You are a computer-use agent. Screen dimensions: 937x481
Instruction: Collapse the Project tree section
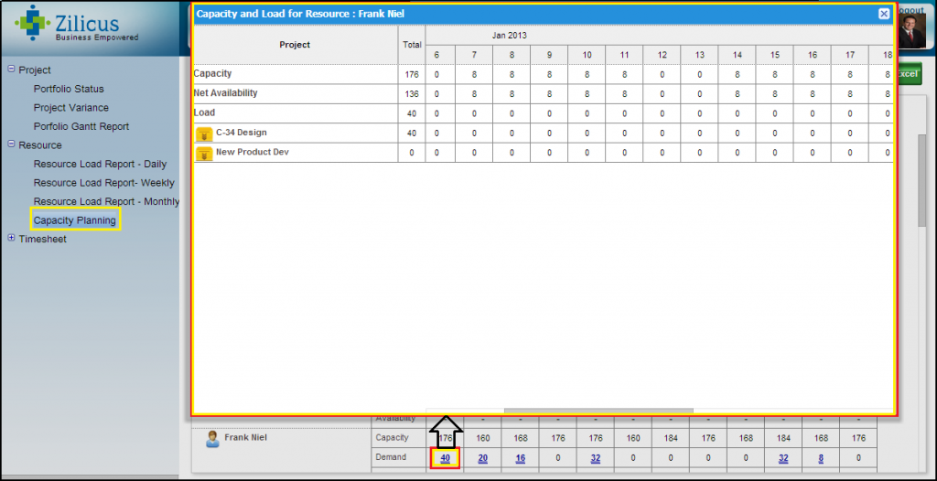tap(11, 69)
